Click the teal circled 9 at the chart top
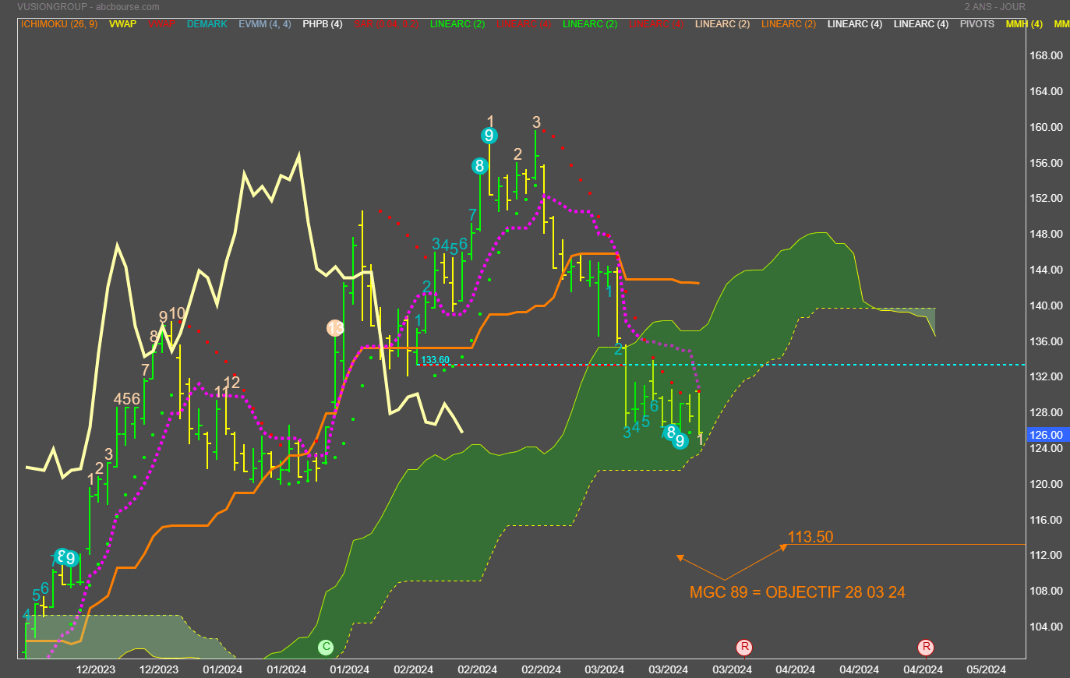This screenshot has height=678, width=1070. pos(489,136)
